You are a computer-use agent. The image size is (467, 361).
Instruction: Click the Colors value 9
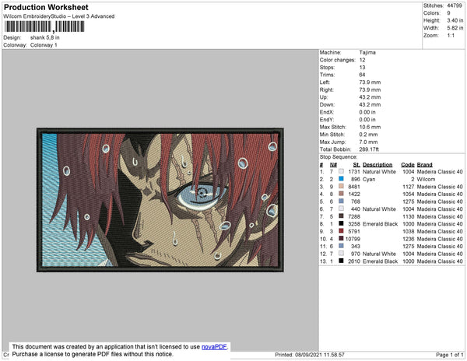point(448,13)
